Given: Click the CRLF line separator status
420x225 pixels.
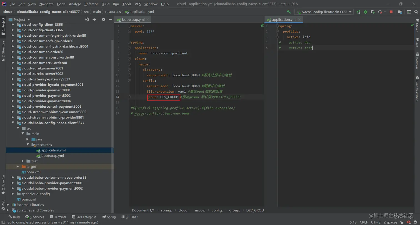Looking at the screenshot, I should point(364,222).
